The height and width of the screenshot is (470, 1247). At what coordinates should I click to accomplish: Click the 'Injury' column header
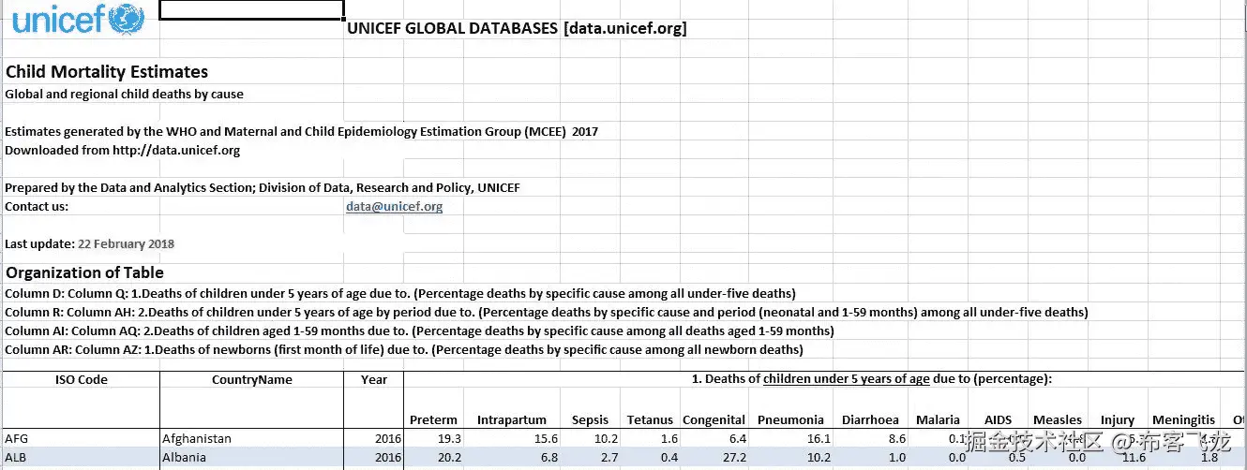(x=1118, y=420)
